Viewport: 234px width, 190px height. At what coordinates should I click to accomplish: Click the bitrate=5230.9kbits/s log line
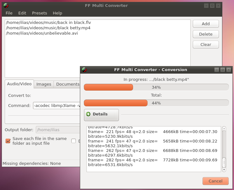point(110,137)
